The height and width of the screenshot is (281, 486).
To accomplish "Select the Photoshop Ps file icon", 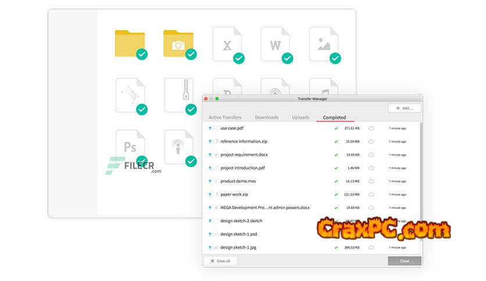I will coord(130,146).
